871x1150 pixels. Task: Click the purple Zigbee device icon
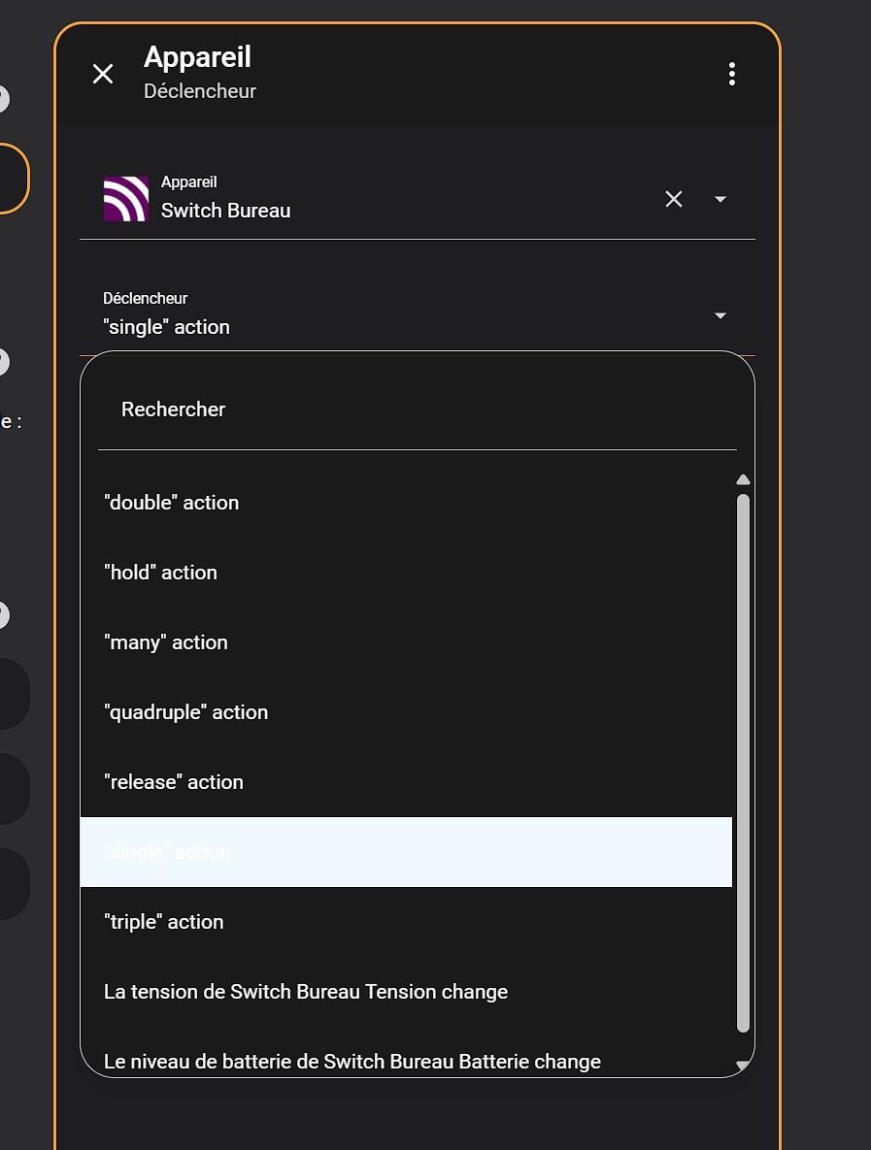(x=126, y=199)
